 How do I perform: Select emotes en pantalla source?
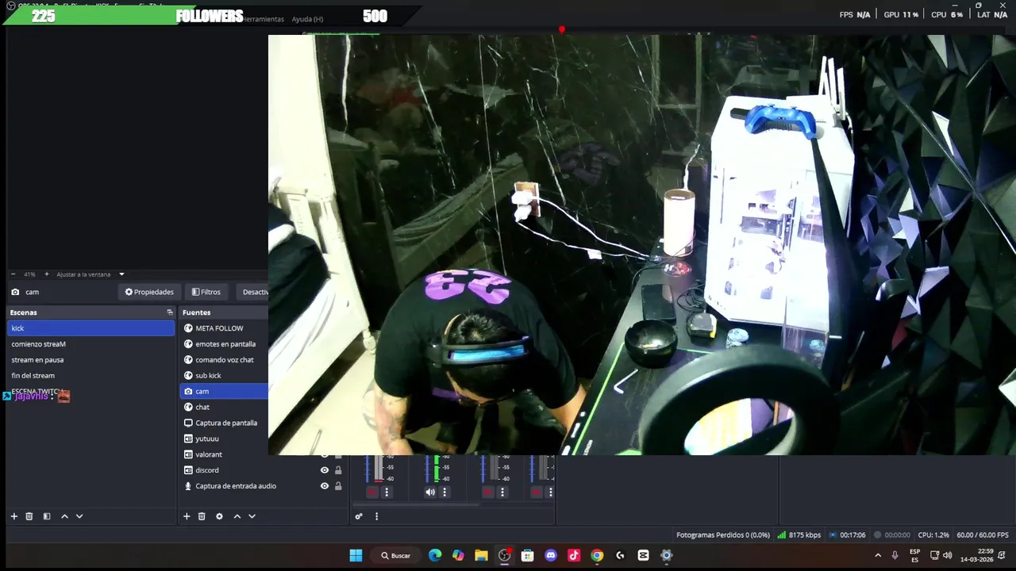(x=225, y=344)
